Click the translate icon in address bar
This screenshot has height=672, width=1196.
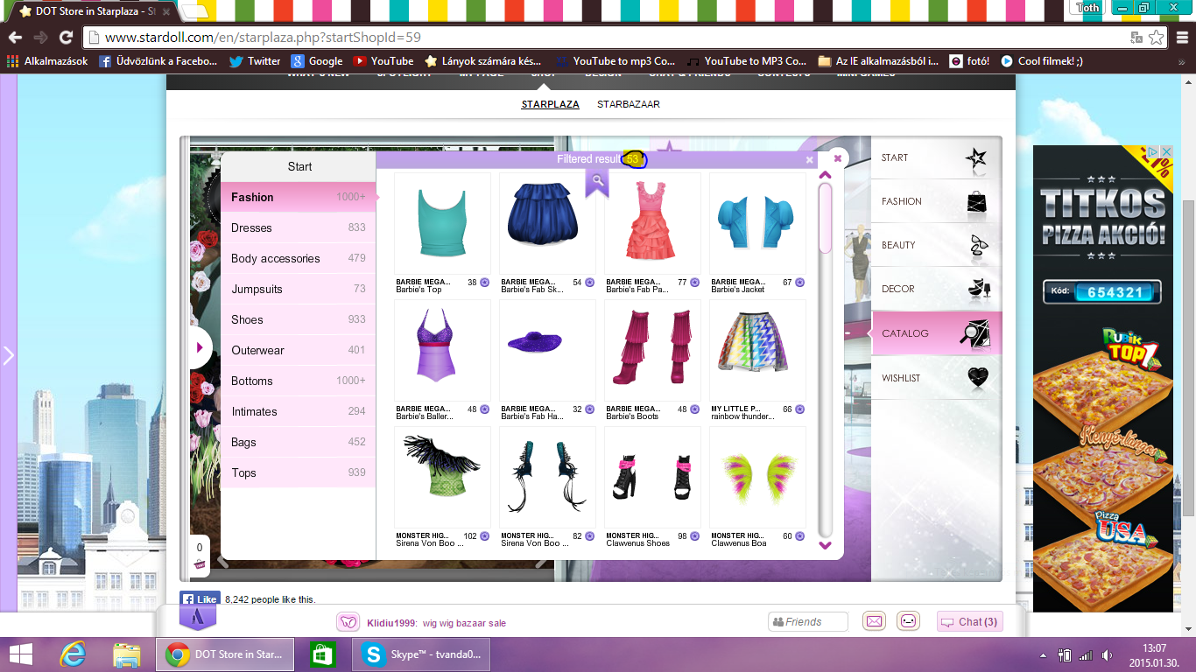pyautogui.click(x=1136, y=38)
